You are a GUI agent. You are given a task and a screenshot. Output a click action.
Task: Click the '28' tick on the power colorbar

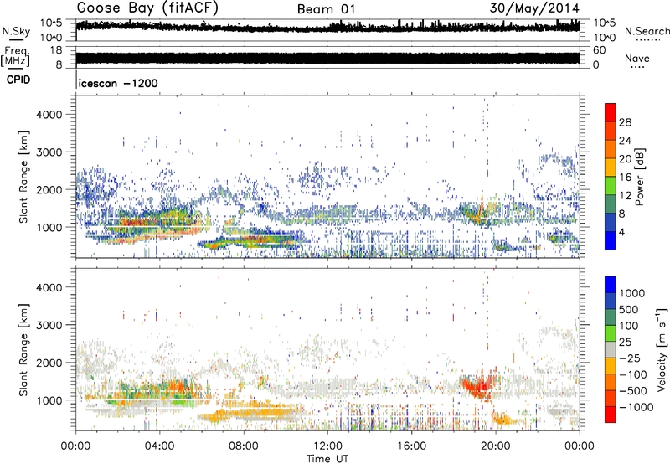pyautogui.click(x=625, y=122)
